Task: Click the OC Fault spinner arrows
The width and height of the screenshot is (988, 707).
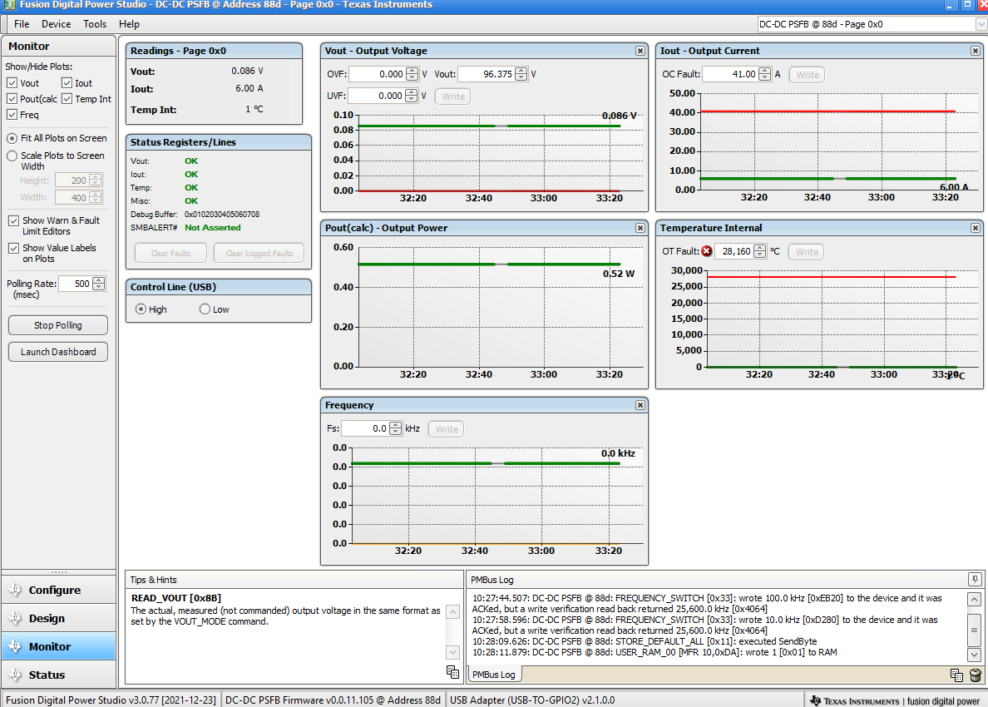Action: point(765,74)
